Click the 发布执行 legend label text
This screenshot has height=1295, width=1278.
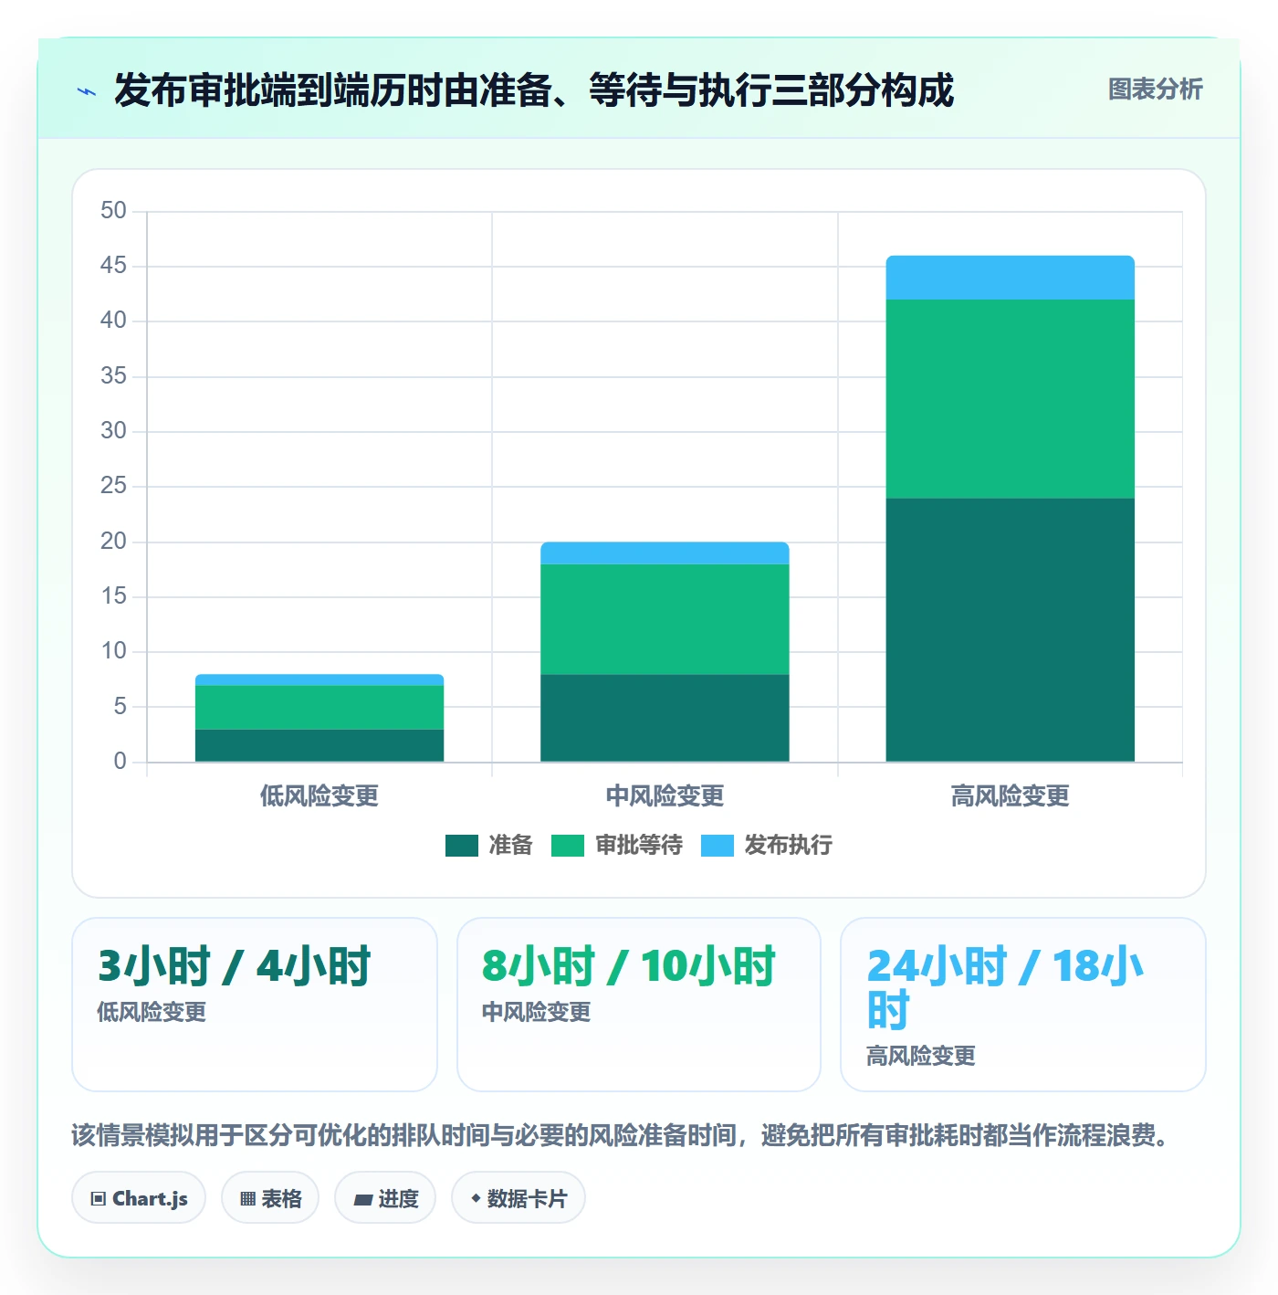(789, 846)
